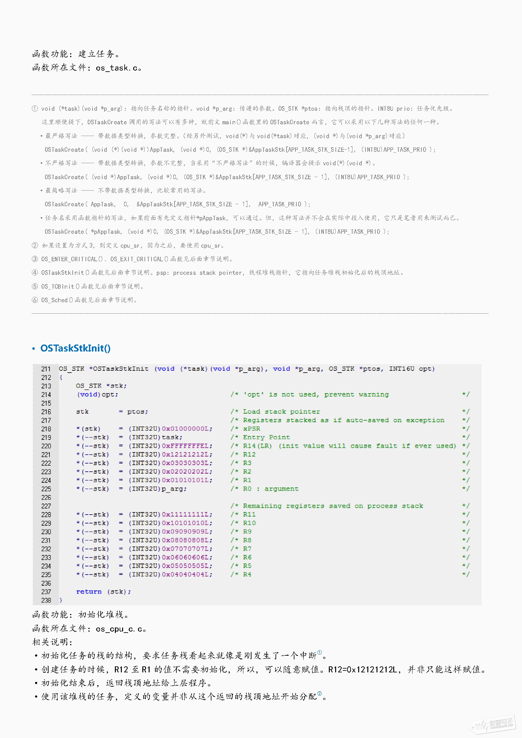The image size is (522, 738).
Task: Click the blue OSTaskStkInit() section heading
Action: point(75,348)
